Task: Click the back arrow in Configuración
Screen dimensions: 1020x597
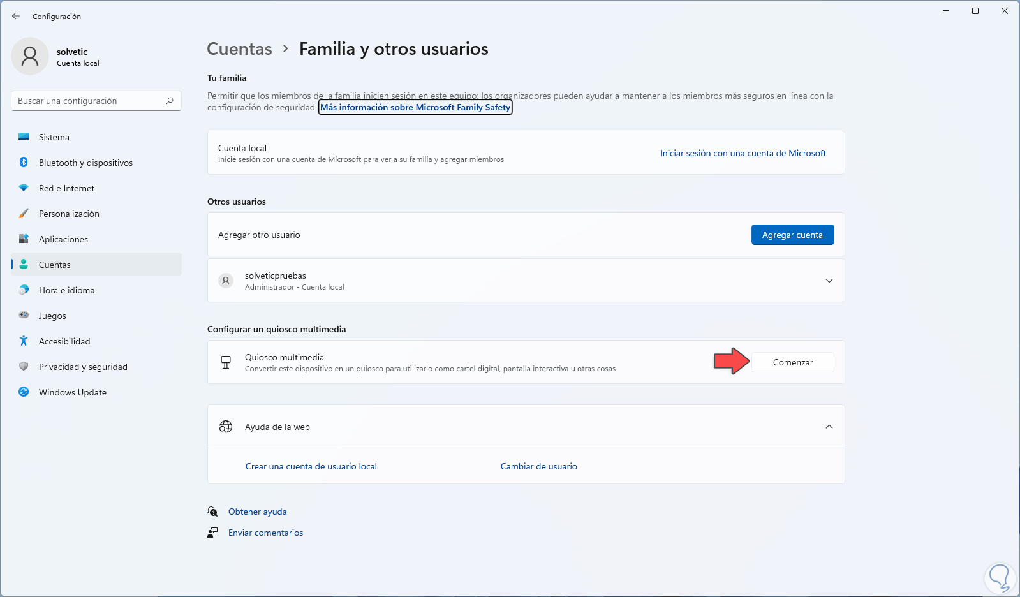Action: tap(16, 16)
